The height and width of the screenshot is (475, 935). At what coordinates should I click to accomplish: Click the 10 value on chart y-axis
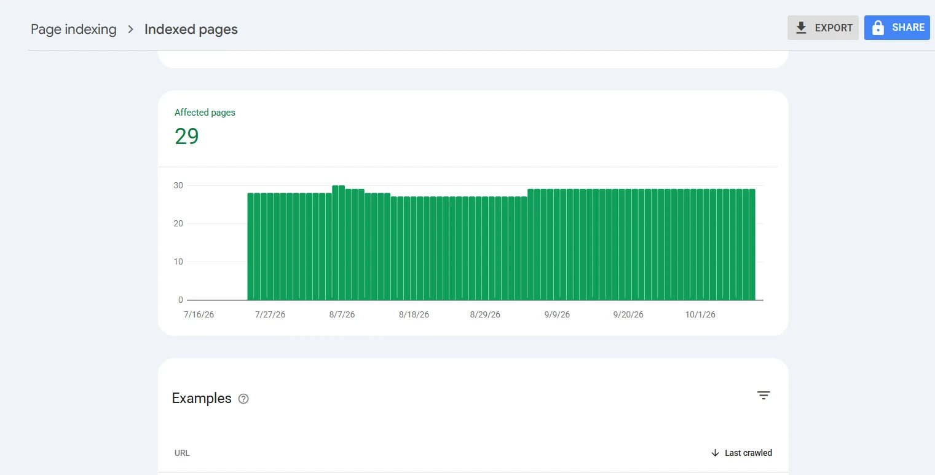(x=178, y=261)
